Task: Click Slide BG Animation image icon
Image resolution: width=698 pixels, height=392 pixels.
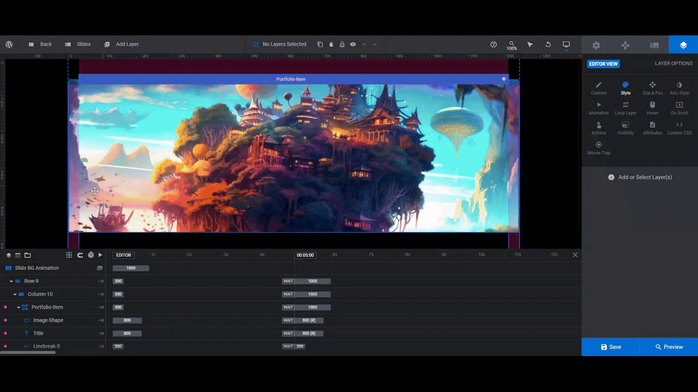Action: [100, 268]
